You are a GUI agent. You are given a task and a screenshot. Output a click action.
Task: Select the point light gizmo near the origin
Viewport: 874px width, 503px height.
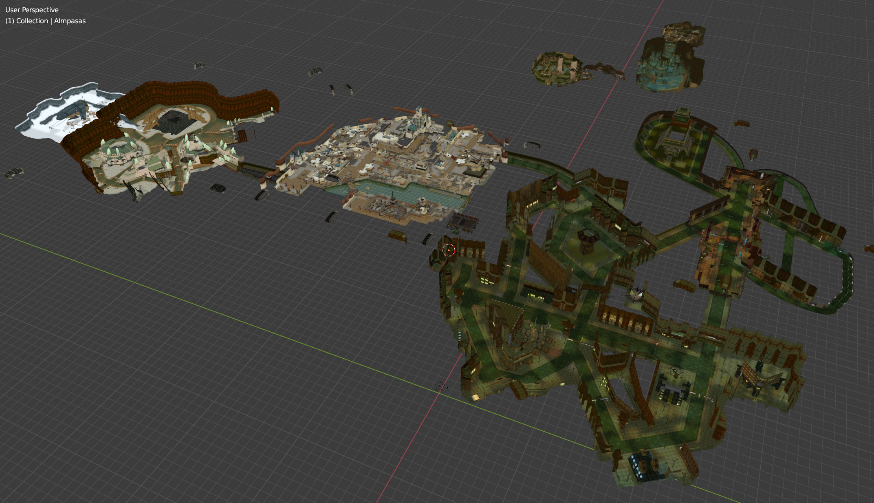click(439, 386)
